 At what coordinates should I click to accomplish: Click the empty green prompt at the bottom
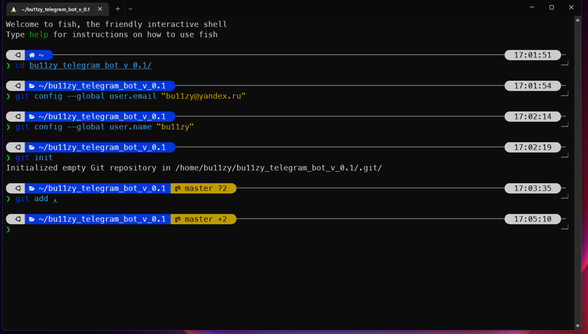[x=8, y=230]
